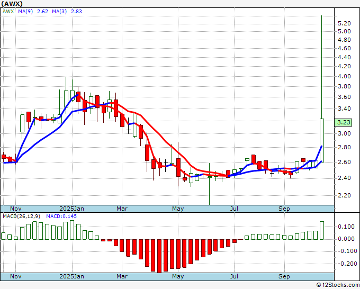Click the 3.60 price axis label
Image resolution: width=360 pixels, height=289 pixels.
(x=344, y=97)
